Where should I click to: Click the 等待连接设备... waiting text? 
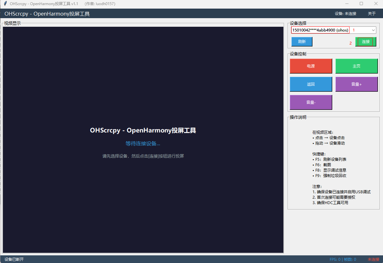(x=143, y=144)
